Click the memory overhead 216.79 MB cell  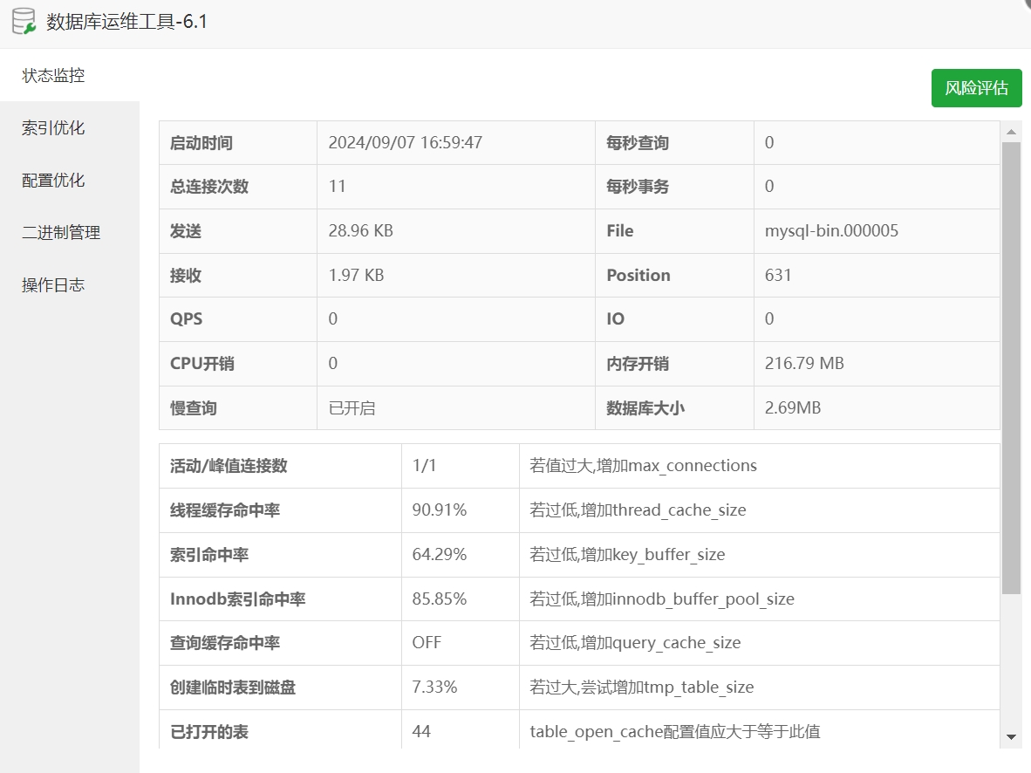coord(803,363)
